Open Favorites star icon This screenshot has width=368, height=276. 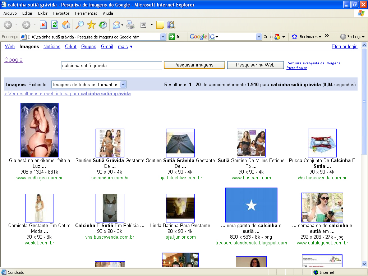tap(91, 25)
